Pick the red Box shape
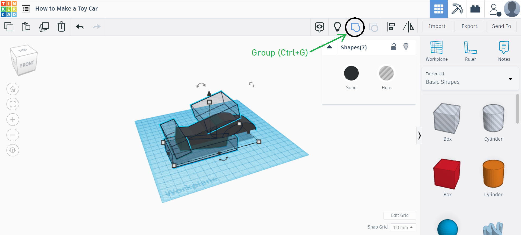The height and width of the screenshot is (235, 521). [447, 174]
